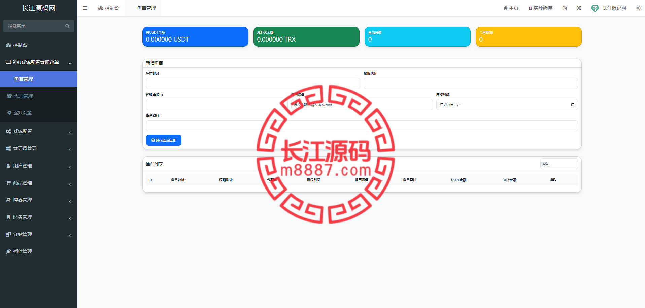The height and width of the screenshot is (308, 645).
Task: Switch to the 控制台 tab
Action: (x=109, y=8)
